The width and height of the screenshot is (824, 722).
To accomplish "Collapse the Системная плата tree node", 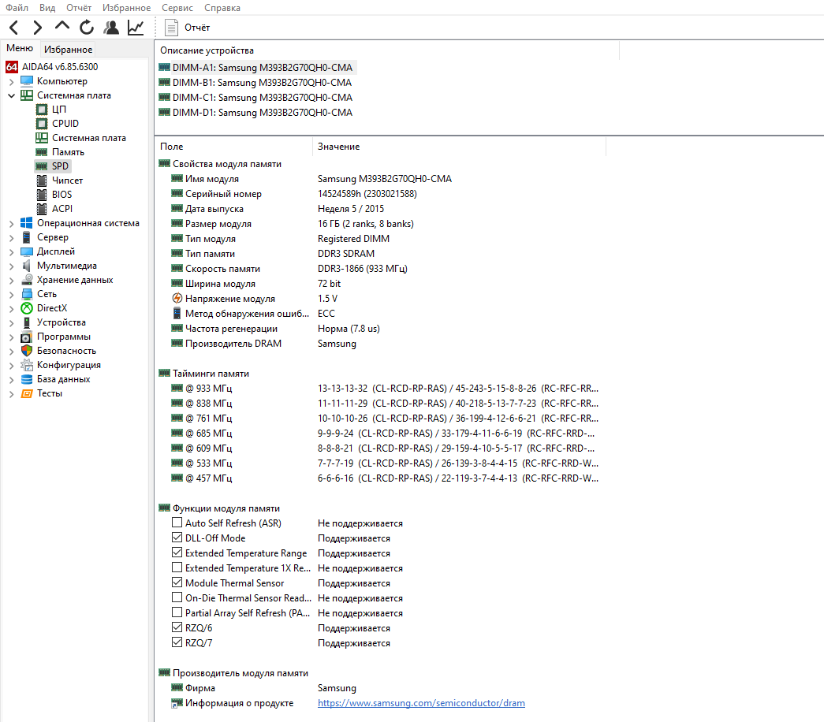I will 12,95.
